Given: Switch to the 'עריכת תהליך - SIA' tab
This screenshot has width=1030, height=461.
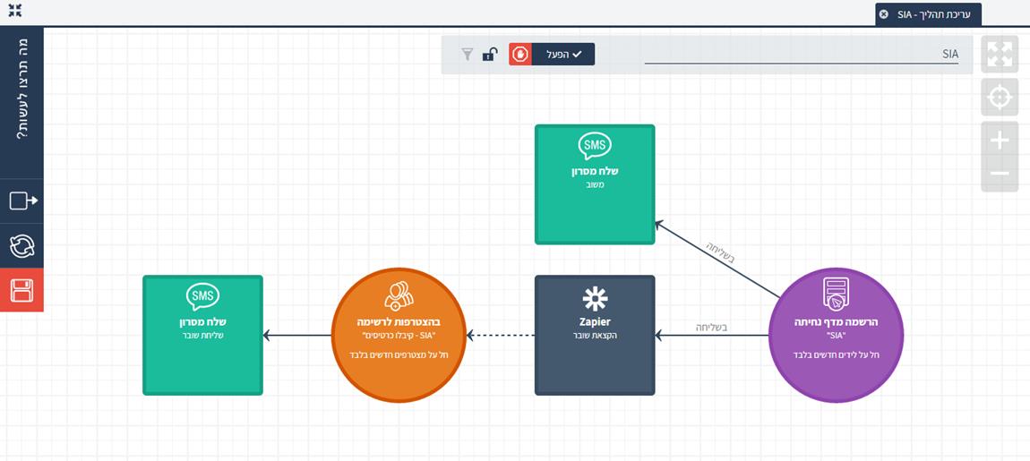Looking at the screenshot, I should [928, 14].
